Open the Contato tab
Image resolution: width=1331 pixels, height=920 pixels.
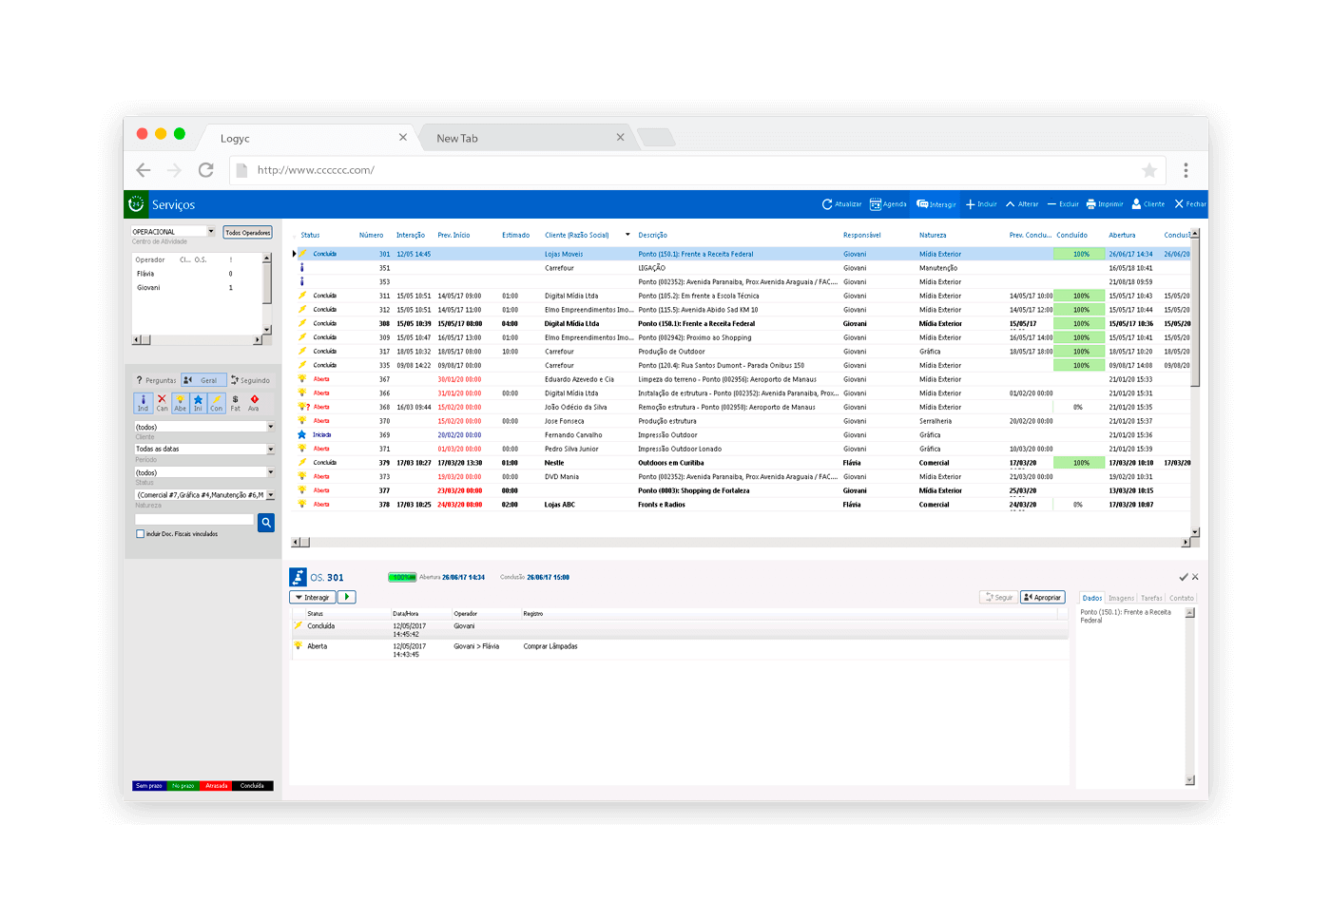click(1182, 598)
